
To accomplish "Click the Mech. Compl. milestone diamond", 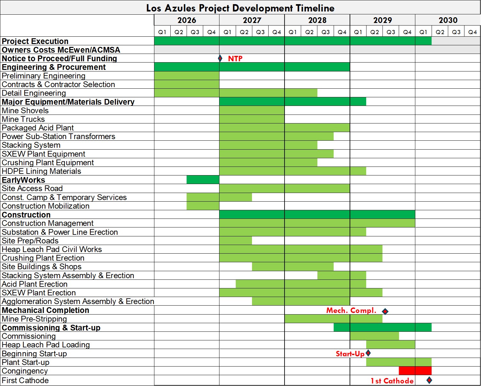I will point(385,311).
